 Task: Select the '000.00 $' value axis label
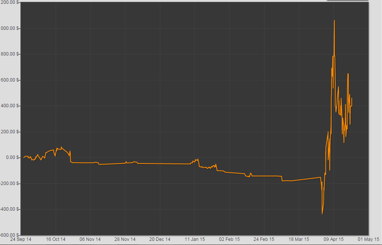[10, 28]
